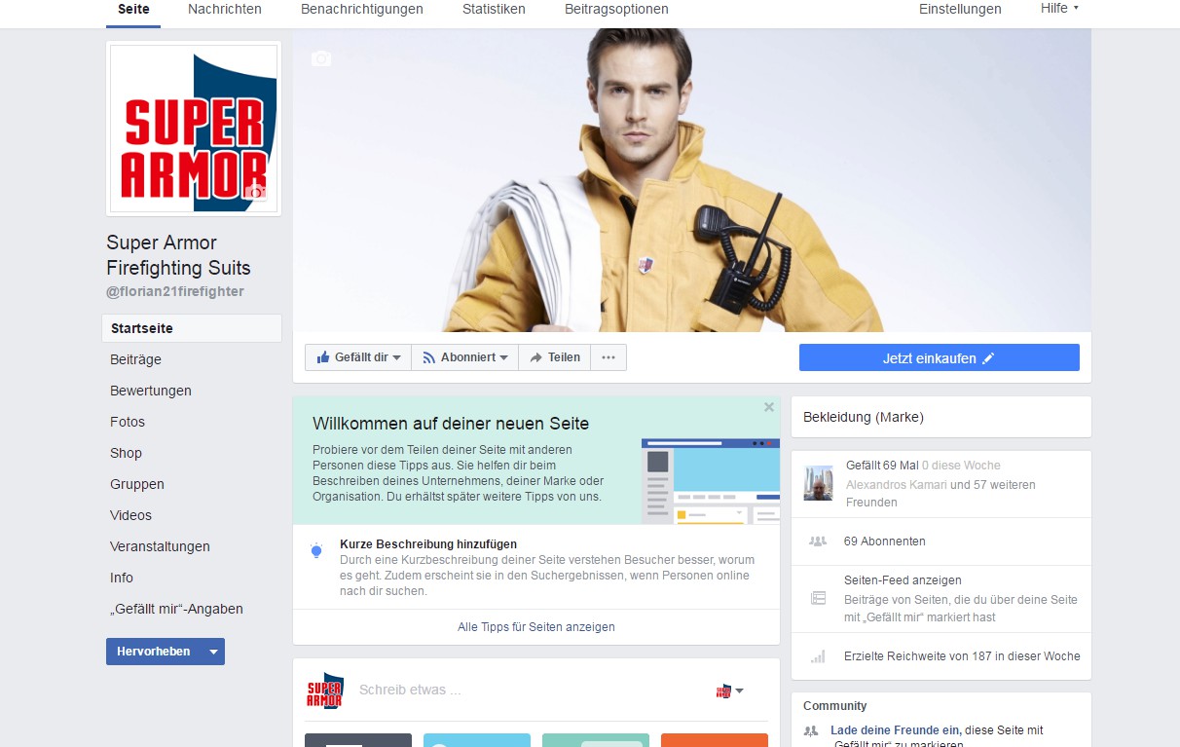Open the Hervorheben dropdown arrow
The height and width of the screenshot is (747, 1180).
tap(213, 652)
